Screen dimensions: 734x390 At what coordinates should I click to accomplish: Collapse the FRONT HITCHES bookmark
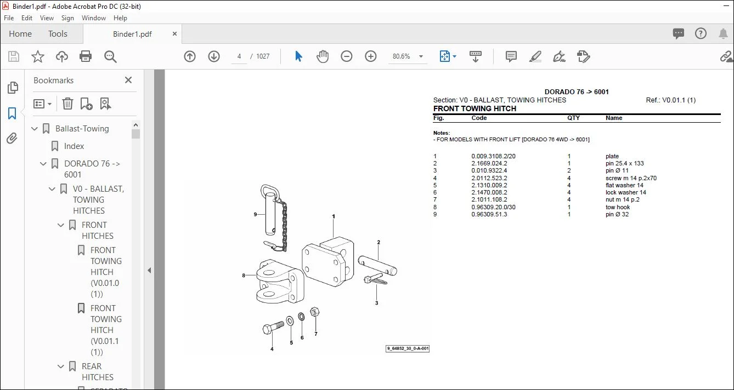click(x=61, y=225)
